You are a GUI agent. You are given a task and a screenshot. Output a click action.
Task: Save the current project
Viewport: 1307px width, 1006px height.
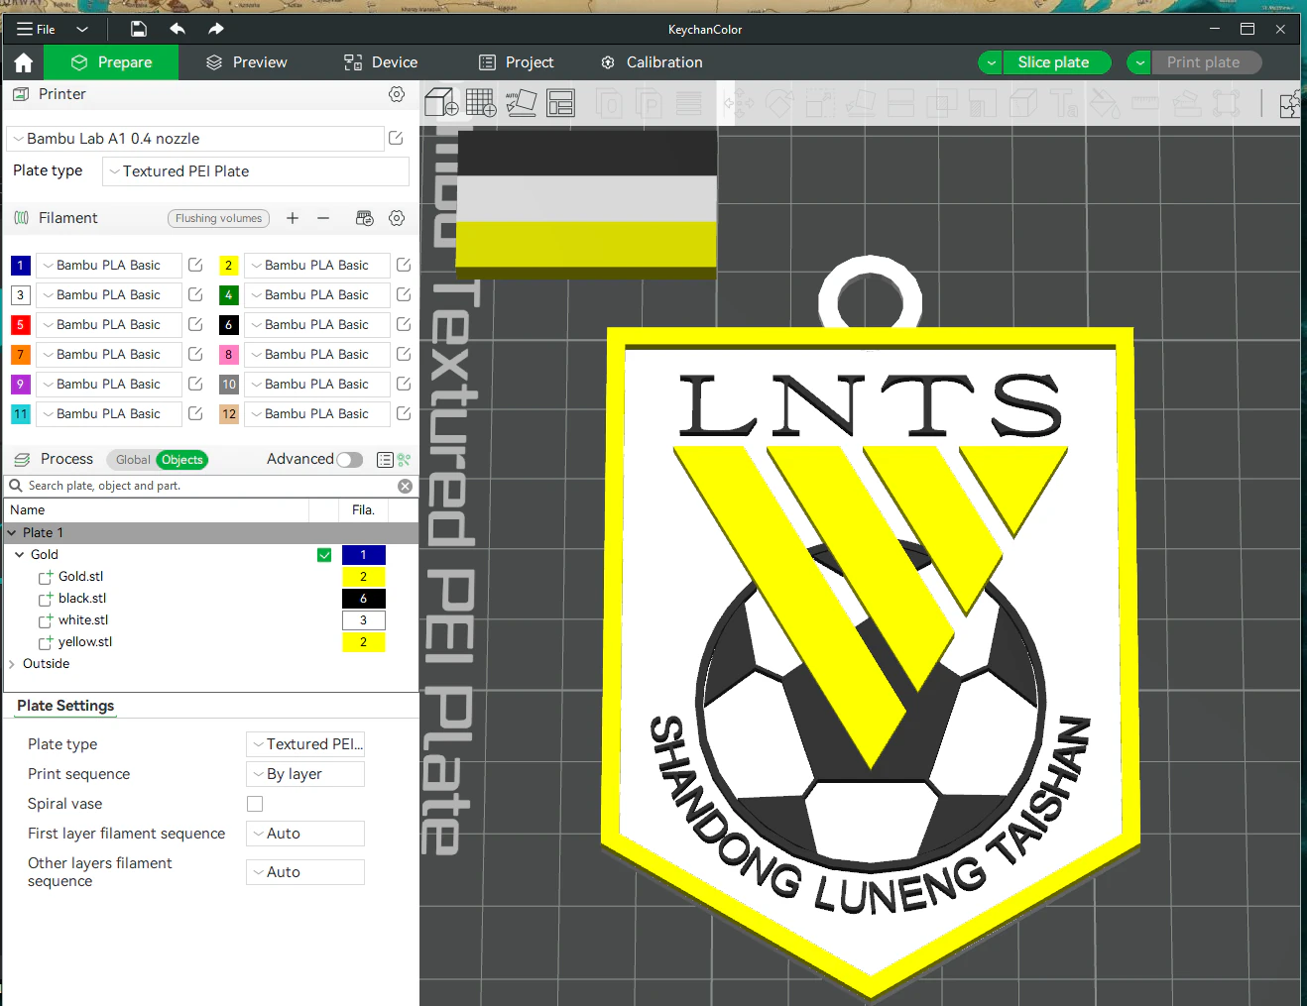(x=138, y=29)
